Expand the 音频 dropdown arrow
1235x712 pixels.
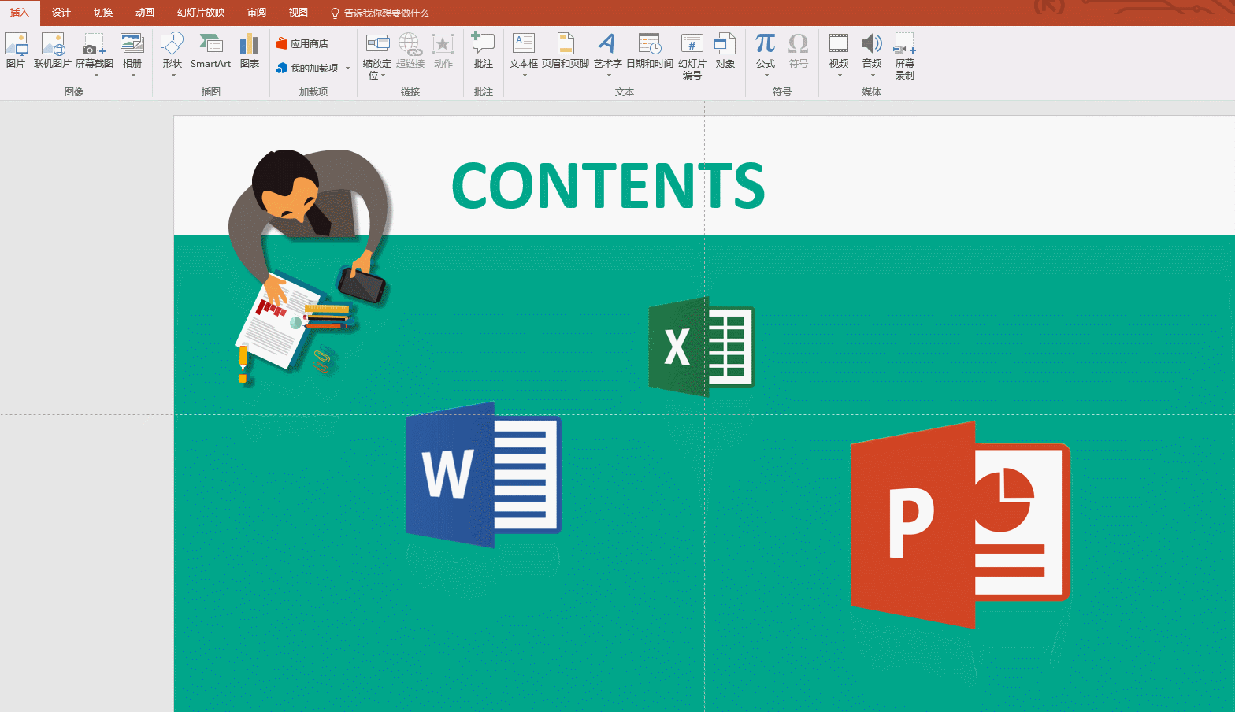(x=873, y=76)
